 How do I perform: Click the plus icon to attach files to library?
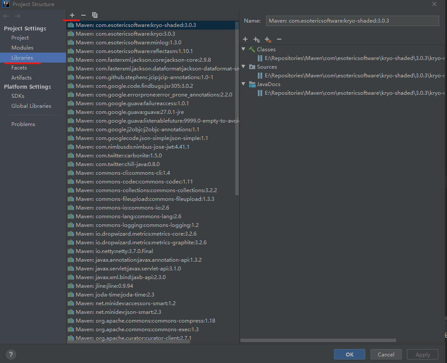click(x=245, y=39)
